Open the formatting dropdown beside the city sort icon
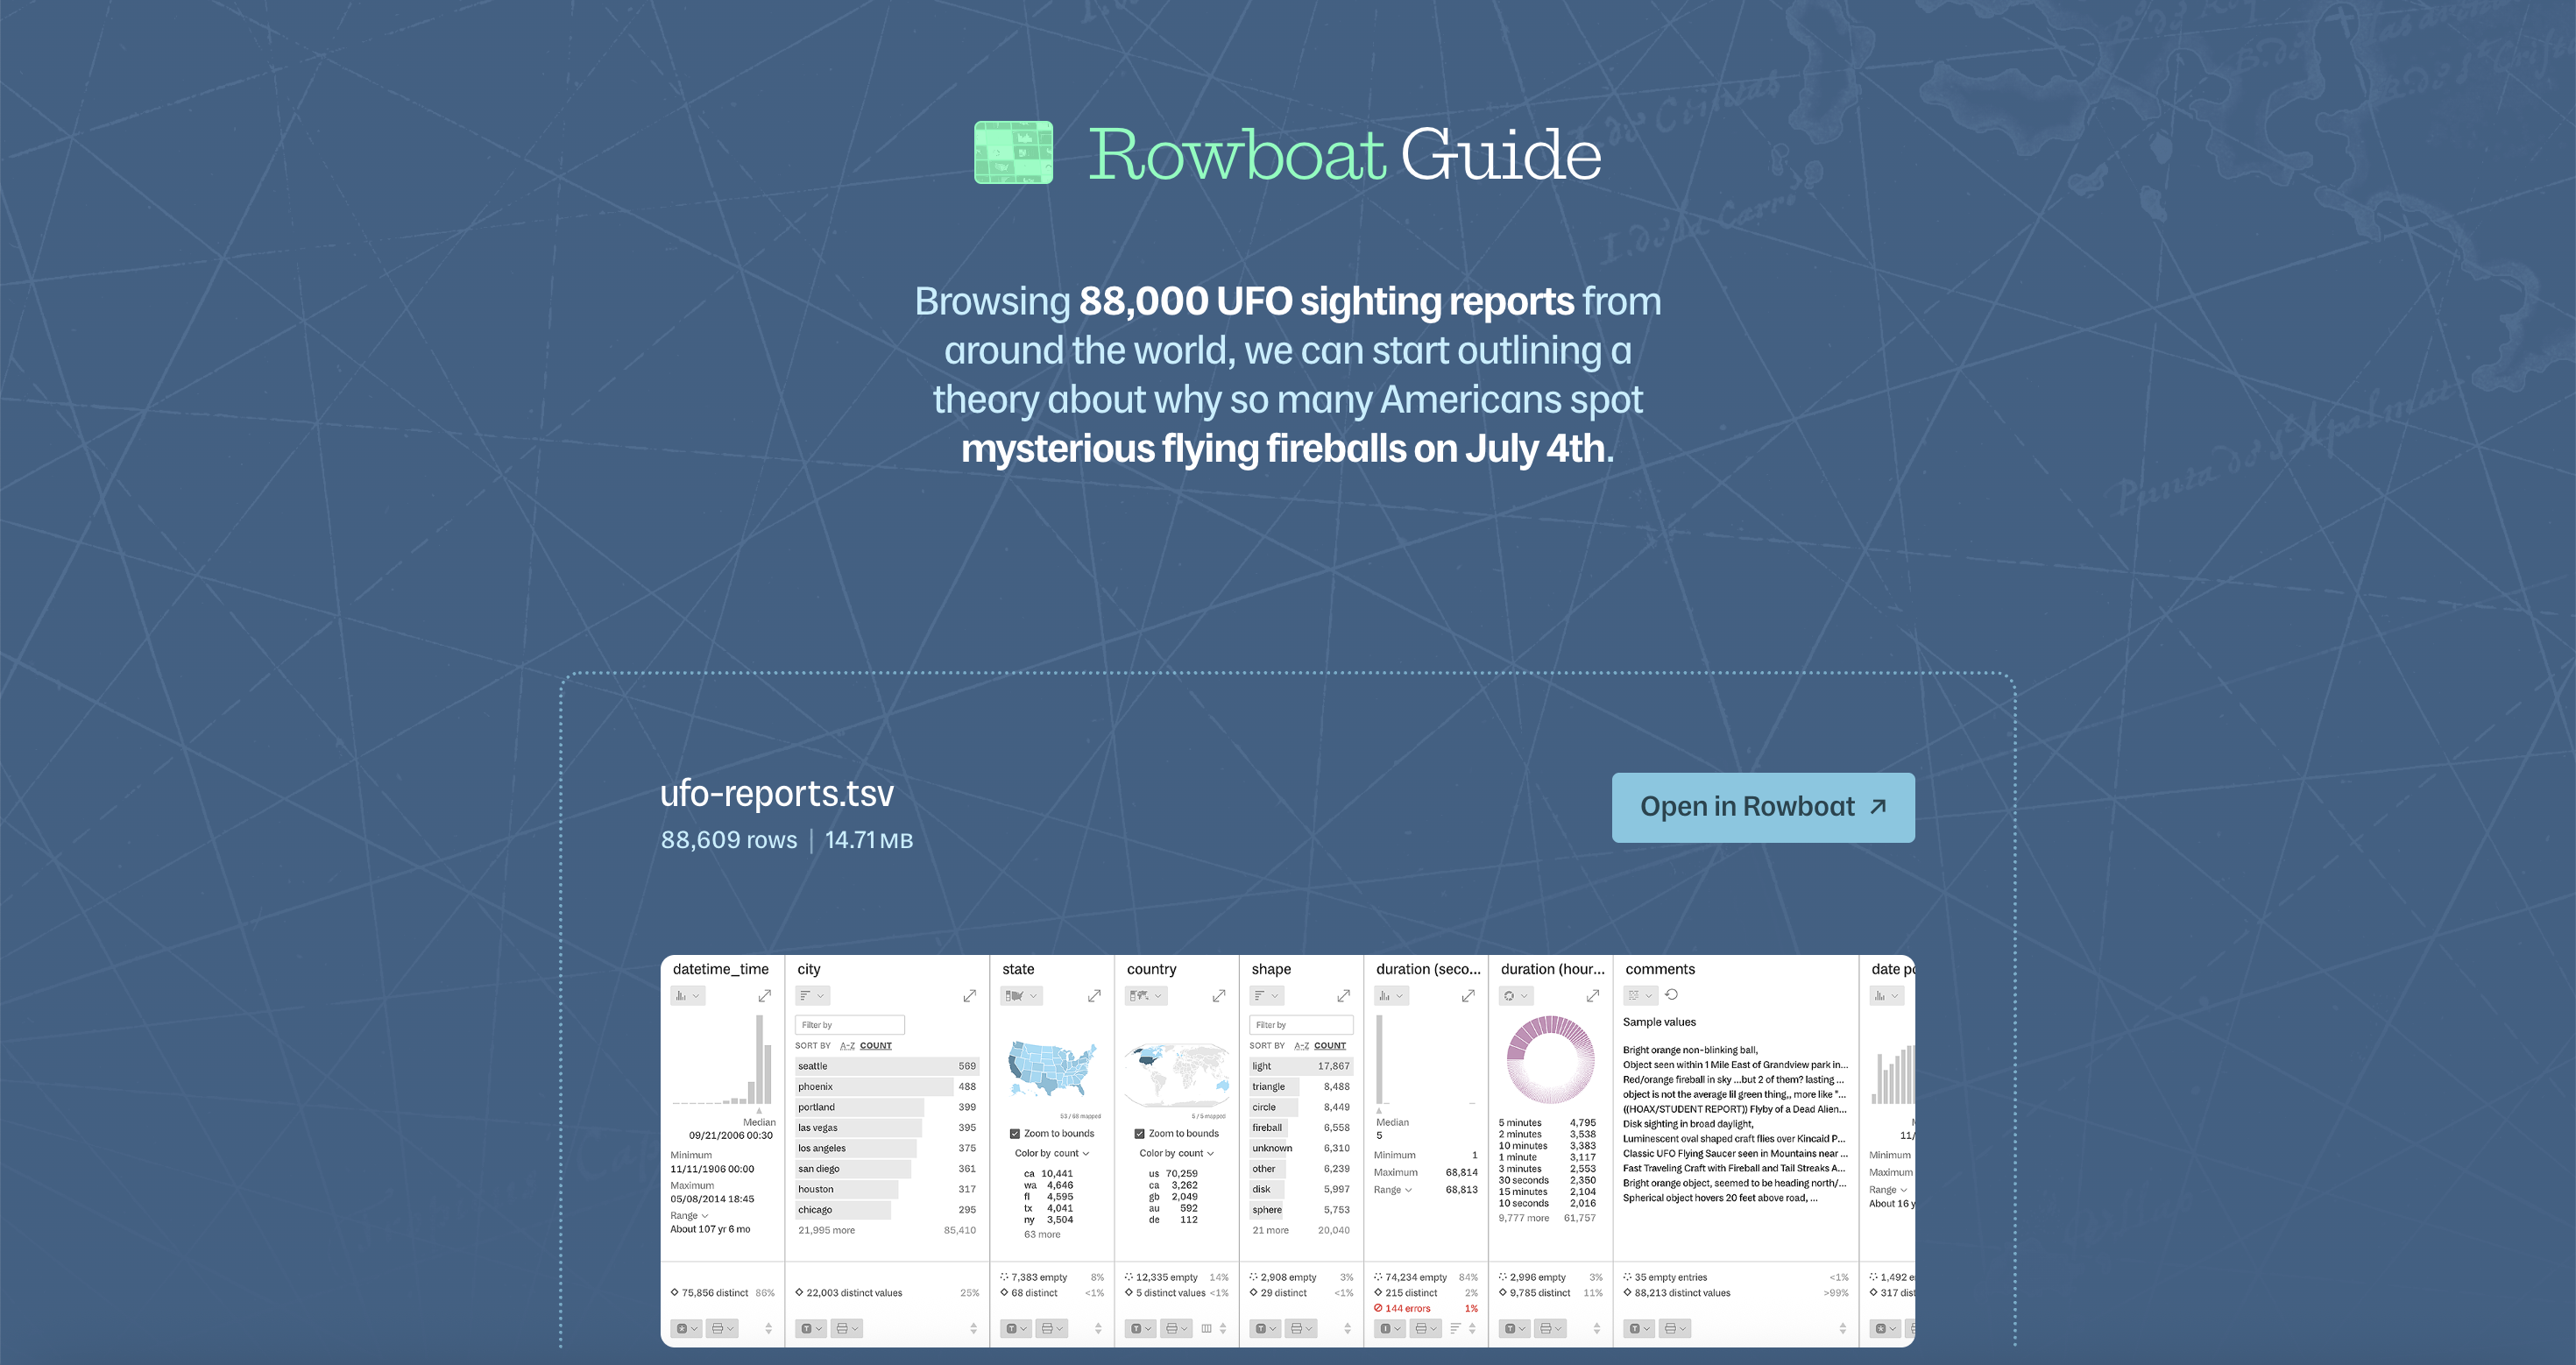 tap(822, 996)
